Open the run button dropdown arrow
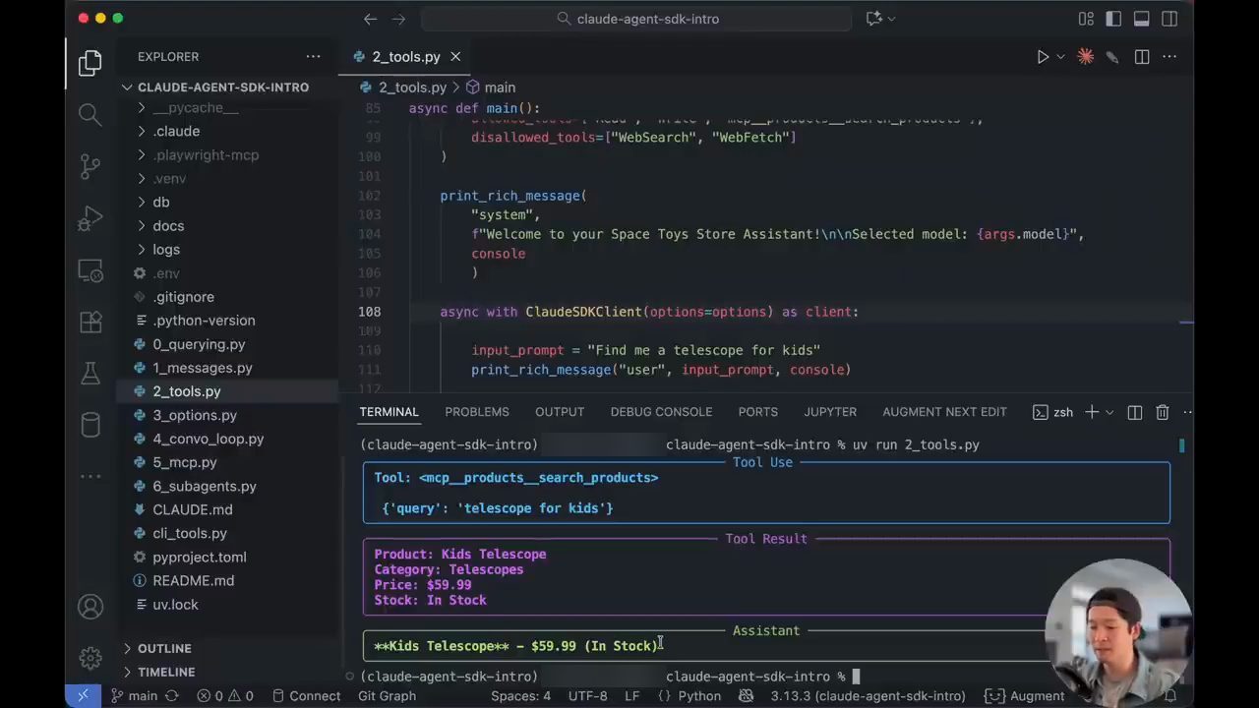1259x708 pixels. 1060,57
